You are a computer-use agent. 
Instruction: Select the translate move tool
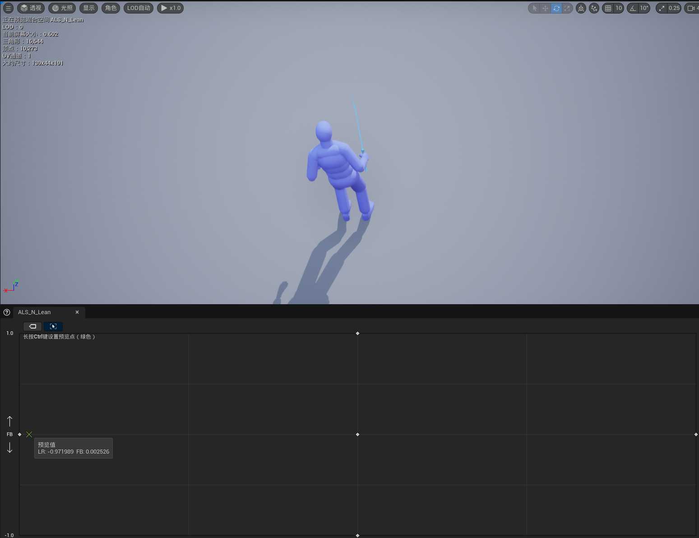(545, 8)
